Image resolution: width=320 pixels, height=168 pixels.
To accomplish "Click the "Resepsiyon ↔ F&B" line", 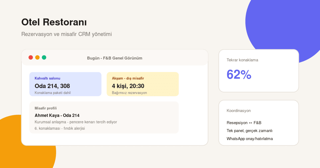I will (x=244, y=123).
